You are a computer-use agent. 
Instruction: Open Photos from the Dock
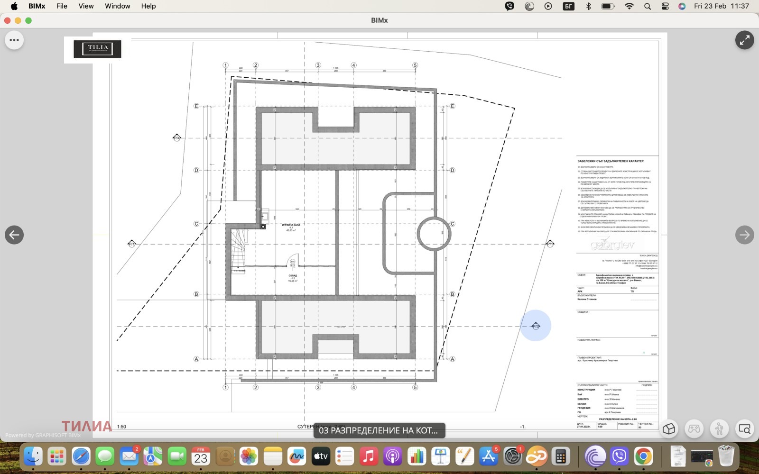pos(249,456)
